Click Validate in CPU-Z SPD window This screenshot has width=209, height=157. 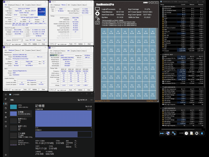point(80,90)
